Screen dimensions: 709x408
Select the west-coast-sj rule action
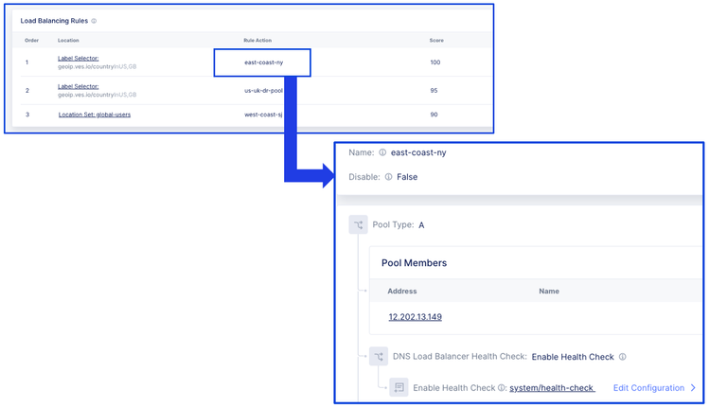tap(263, 115)
